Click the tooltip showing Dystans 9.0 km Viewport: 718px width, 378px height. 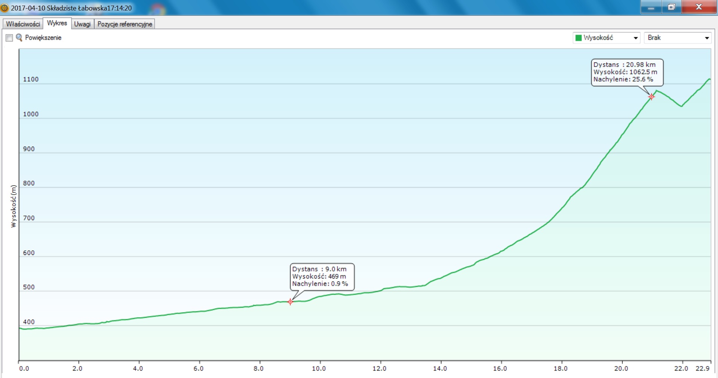click(322, 276)
